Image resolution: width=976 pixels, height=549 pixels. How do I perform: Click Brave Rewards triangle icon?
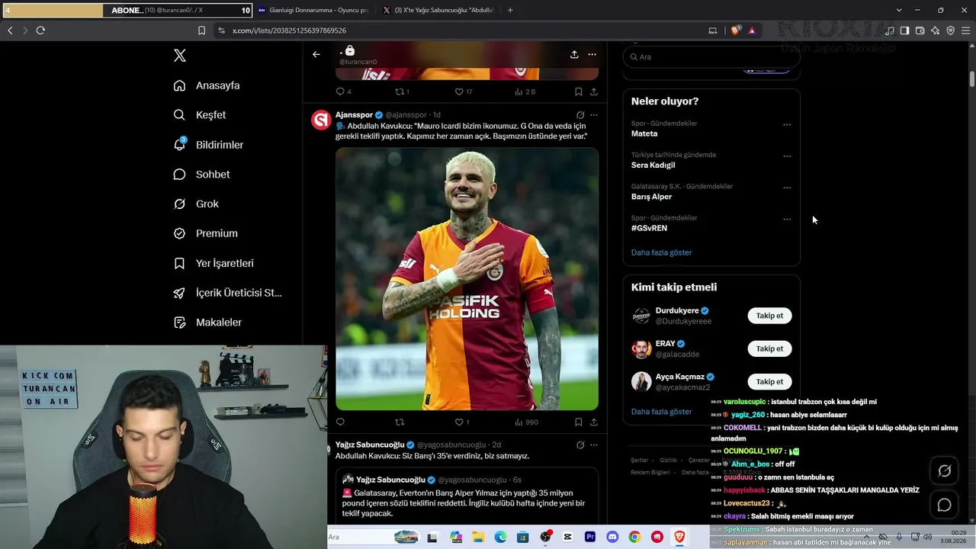pyautogui.click(x=752, y=30)
